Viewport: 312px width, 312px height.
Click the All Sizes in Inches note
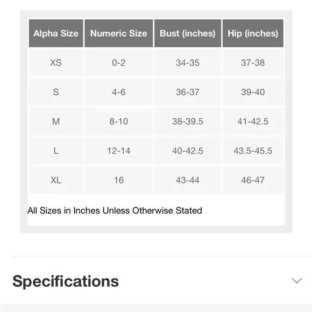115,210
